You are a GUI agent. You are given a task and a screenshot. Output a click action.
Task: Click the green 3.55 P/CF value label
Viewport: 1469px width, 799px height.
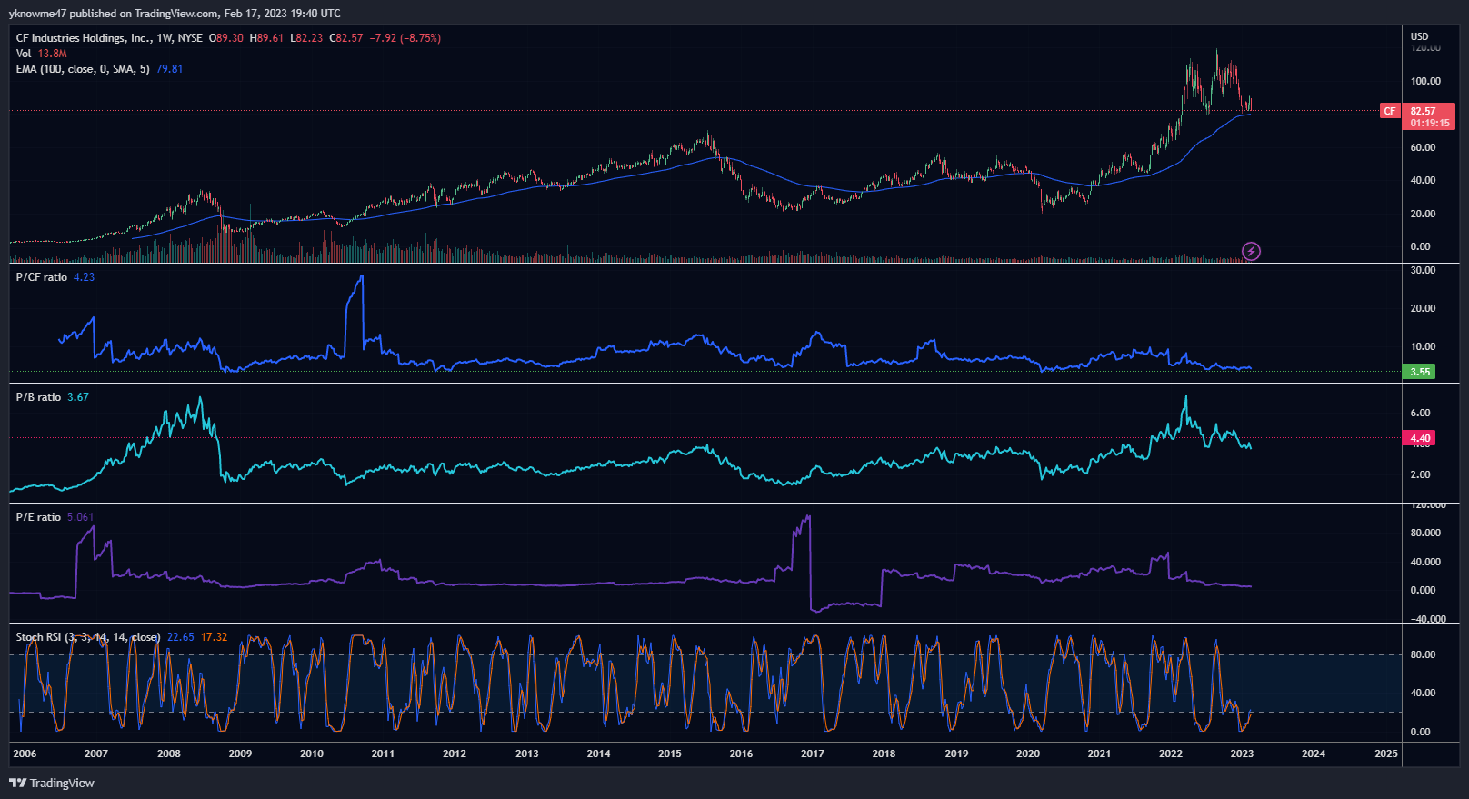click(x=1420, y=372)
